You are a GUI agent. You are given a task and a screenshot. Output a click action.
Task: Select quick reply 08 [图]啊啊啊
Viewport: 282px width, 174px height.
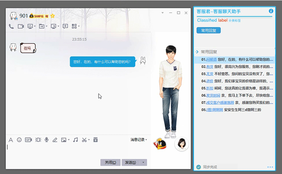(235, 110)
